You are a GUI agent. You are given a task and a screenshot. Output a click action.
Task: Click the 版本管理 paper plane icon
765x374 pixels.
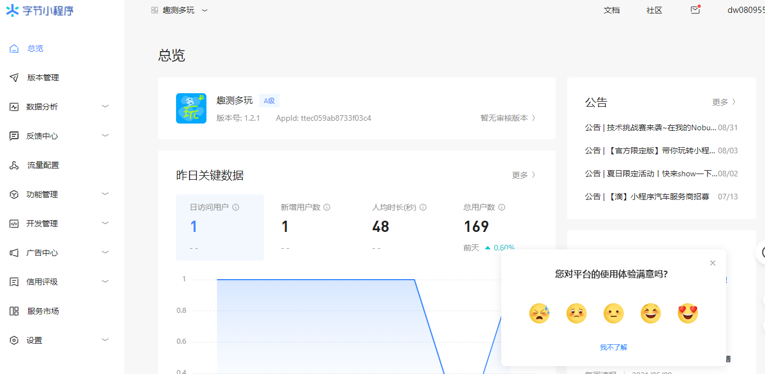15,77
